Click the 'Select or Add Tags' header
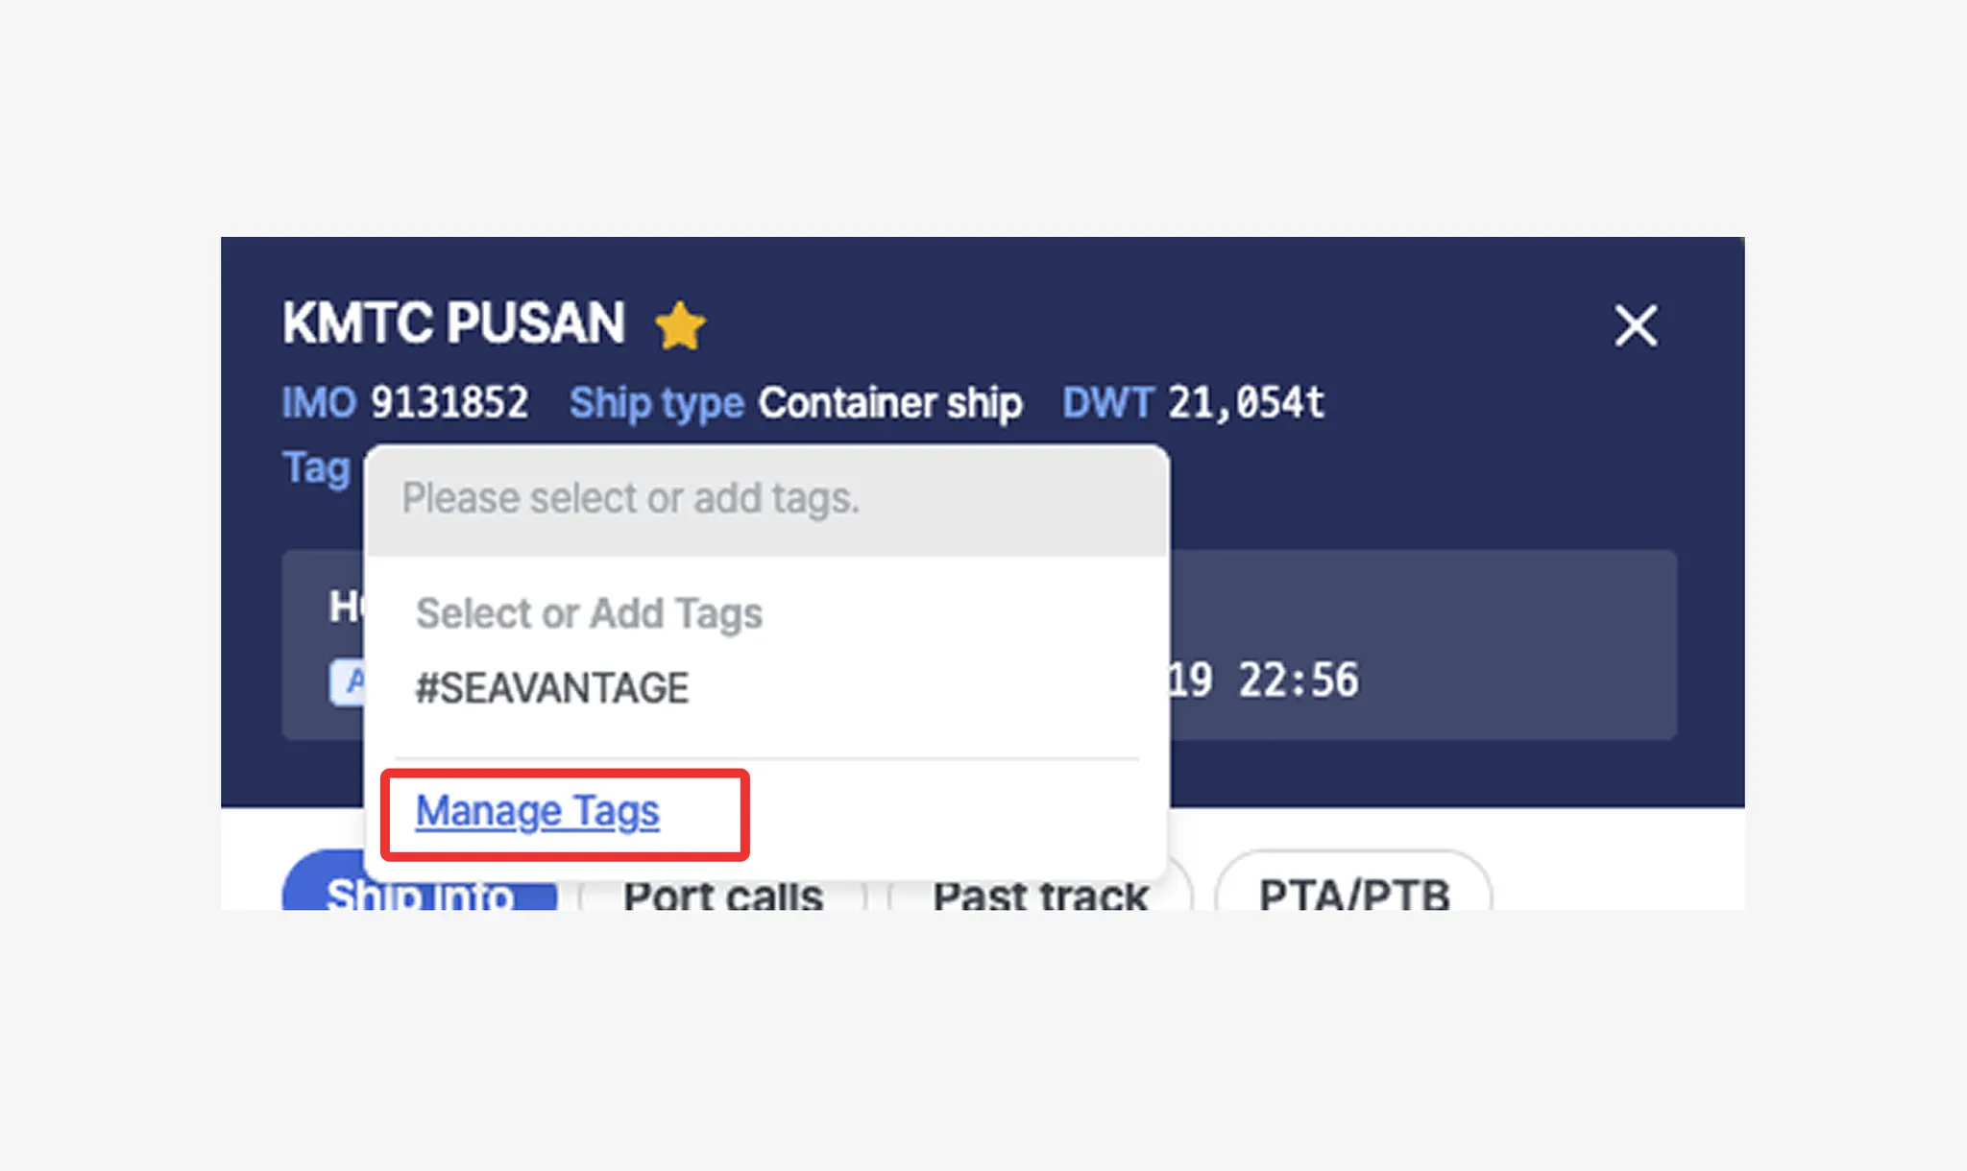This screenshot has height=1171, width=1967. pyautogui.click(x=589, y=613)
